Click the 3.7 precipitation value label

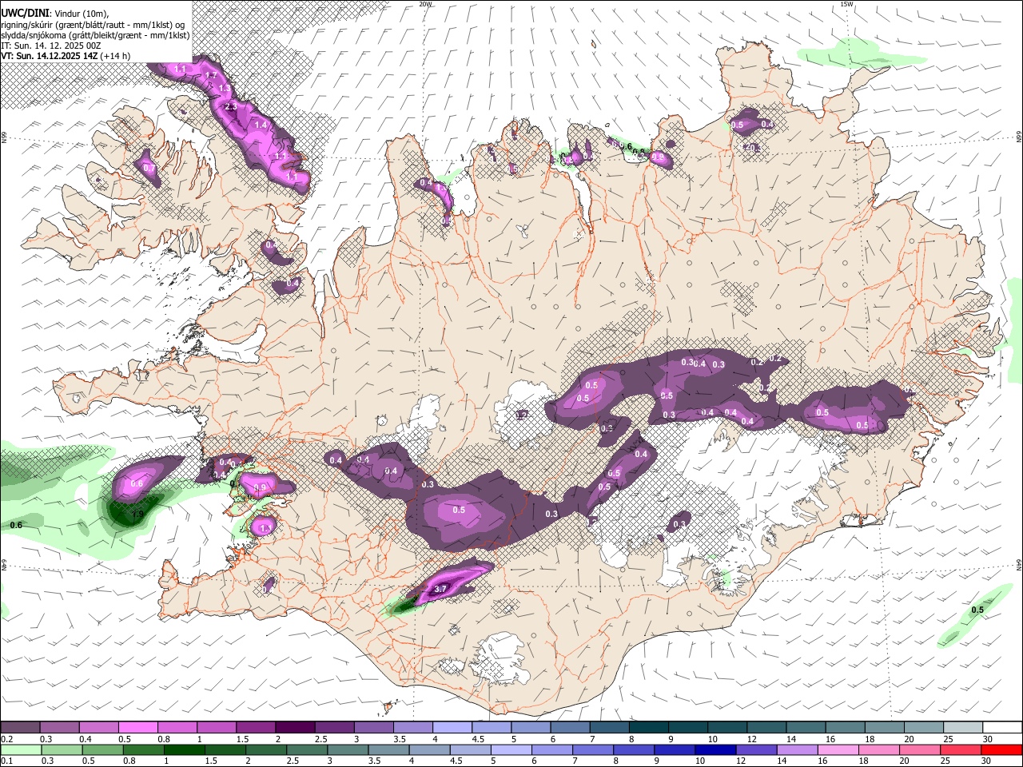pos(440,590)
